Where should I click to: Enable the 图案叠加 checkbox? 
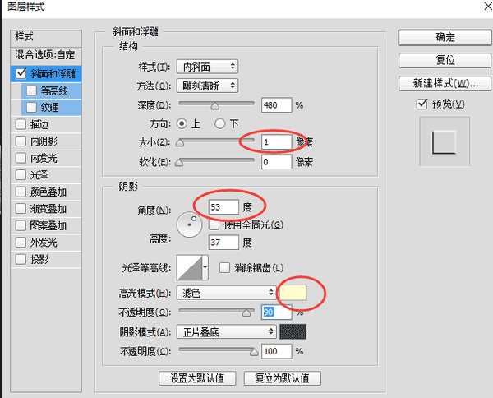[x=21, y=225]
